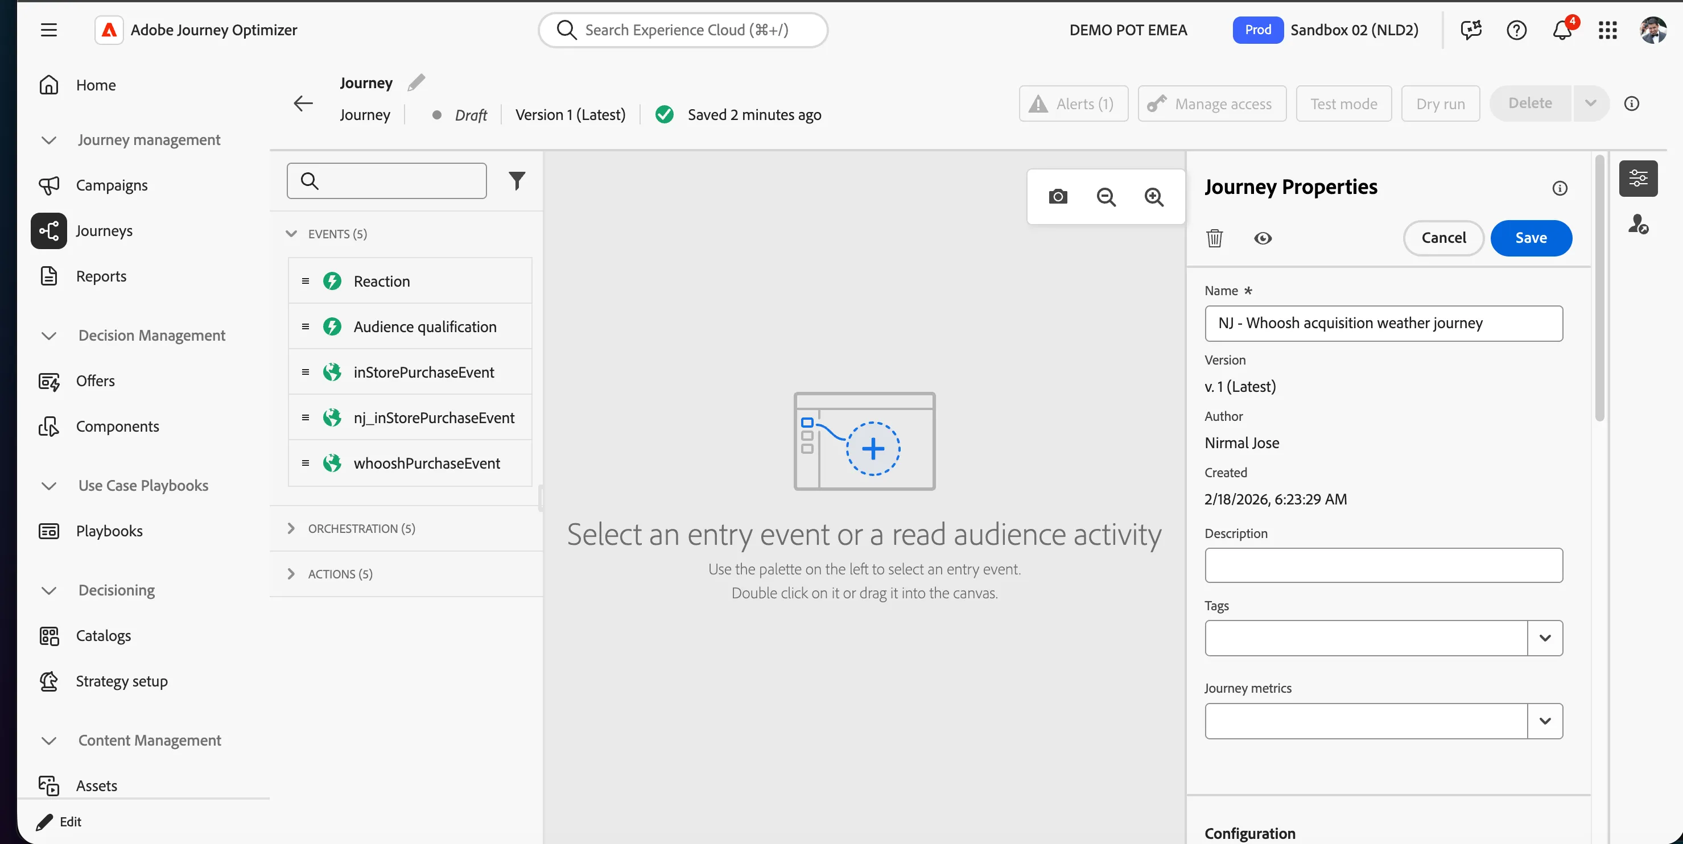Zoom in on the canvas

[x=1154, y=197]
